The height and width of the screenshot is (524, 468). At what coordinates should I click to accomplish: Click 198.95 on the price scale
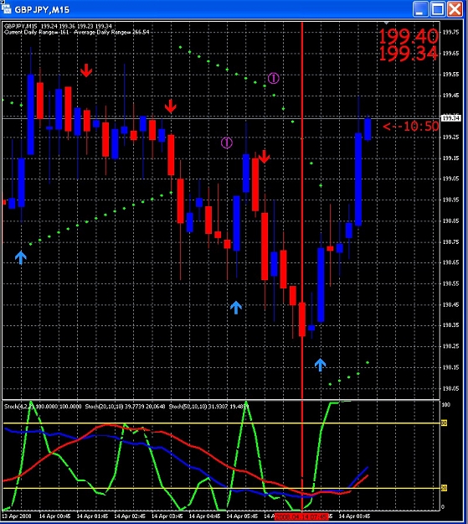450,200
